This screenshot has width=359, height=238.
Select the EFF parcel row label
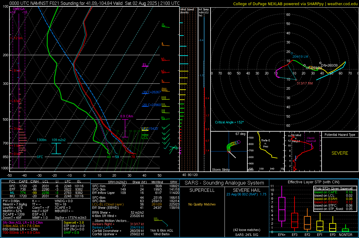tap(12, 189)
